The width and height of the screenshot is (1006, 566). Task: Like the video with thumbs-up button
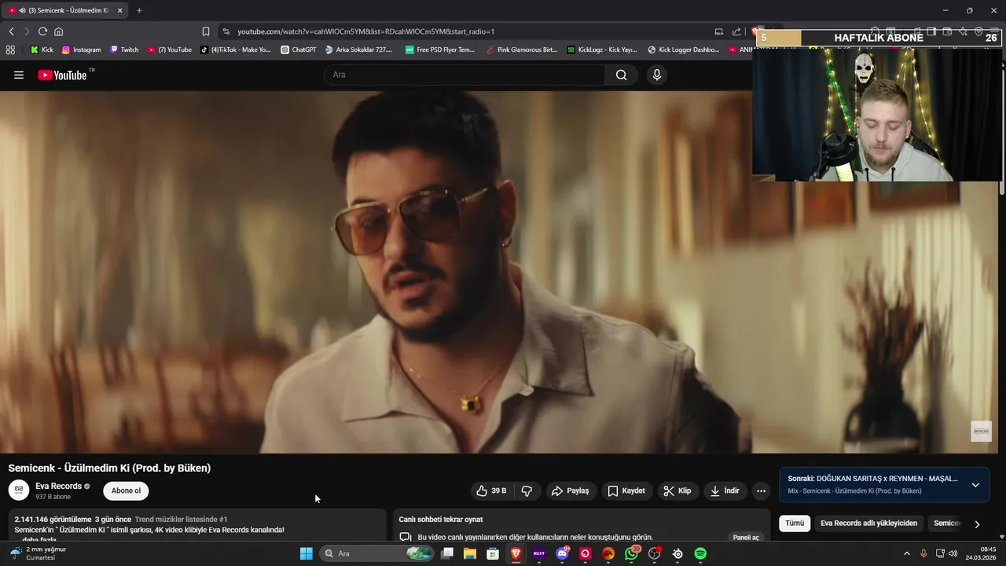pos(491,491)
